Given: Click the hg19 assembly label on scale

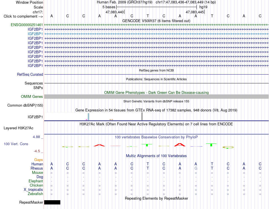Looking at the screenshot, I should click(203, 7).
